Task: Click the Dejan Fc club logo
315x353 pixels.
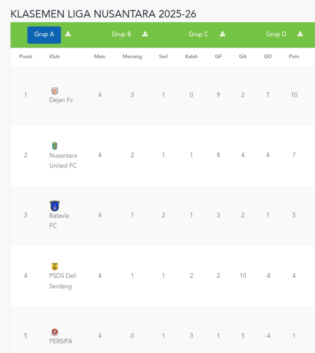Action: coord(55,91)
